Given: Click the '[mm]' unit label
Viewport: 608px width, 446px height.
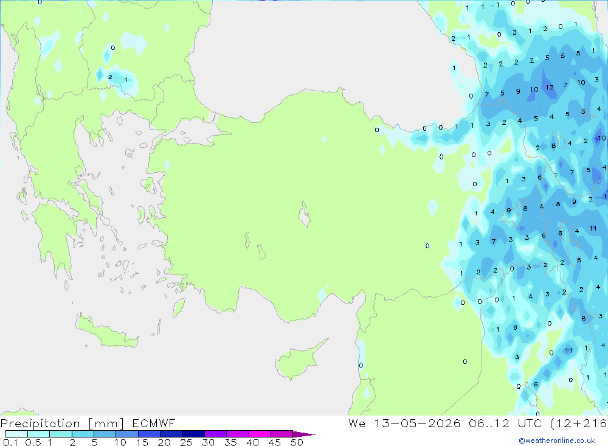Looking at the screenshot, I should coord(106,423).
